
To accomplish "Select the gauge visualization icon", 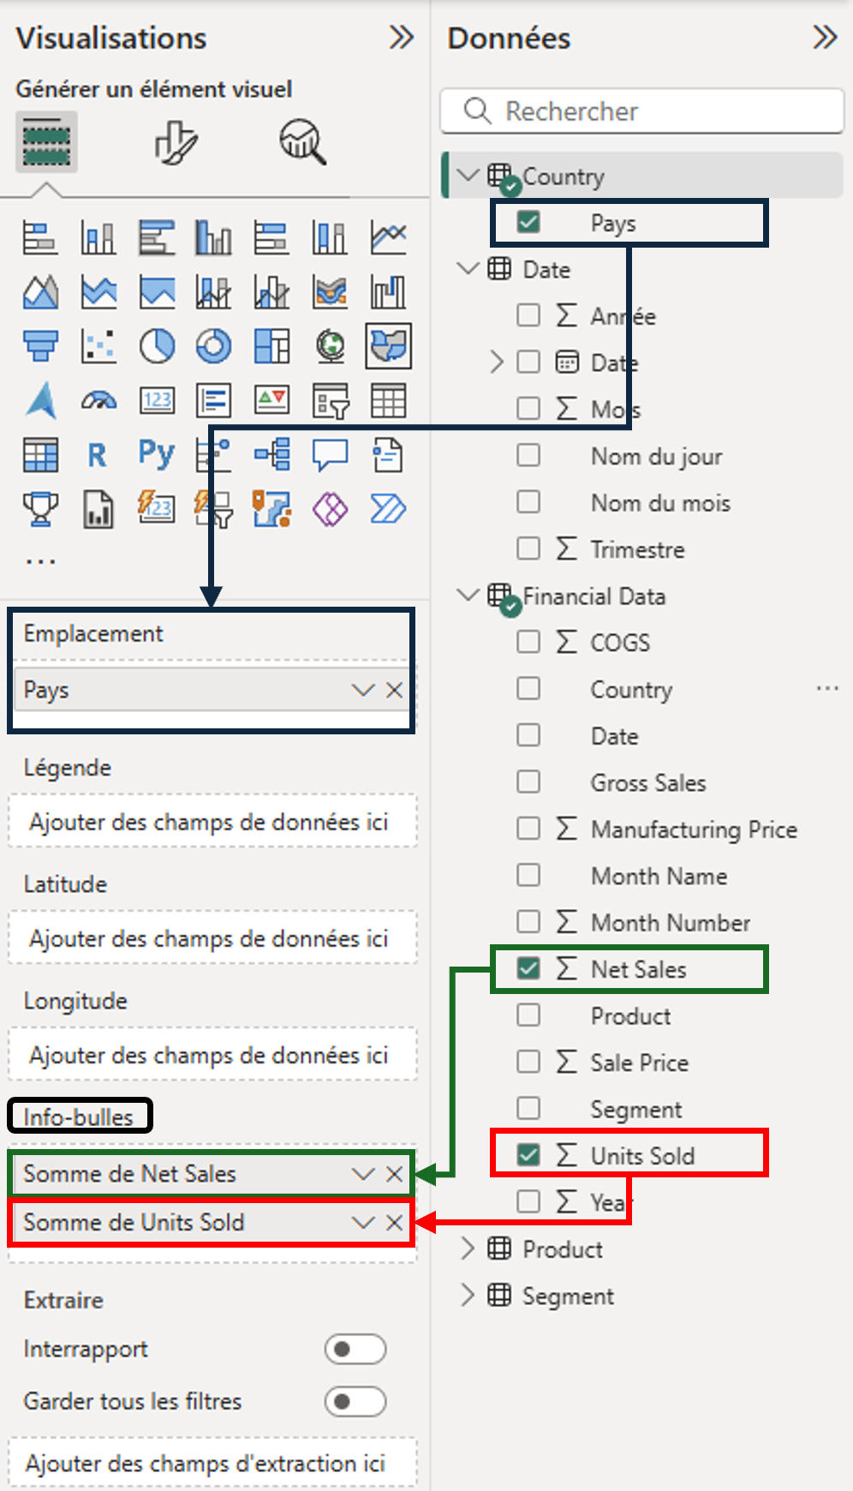I will (x=99, y=400).
